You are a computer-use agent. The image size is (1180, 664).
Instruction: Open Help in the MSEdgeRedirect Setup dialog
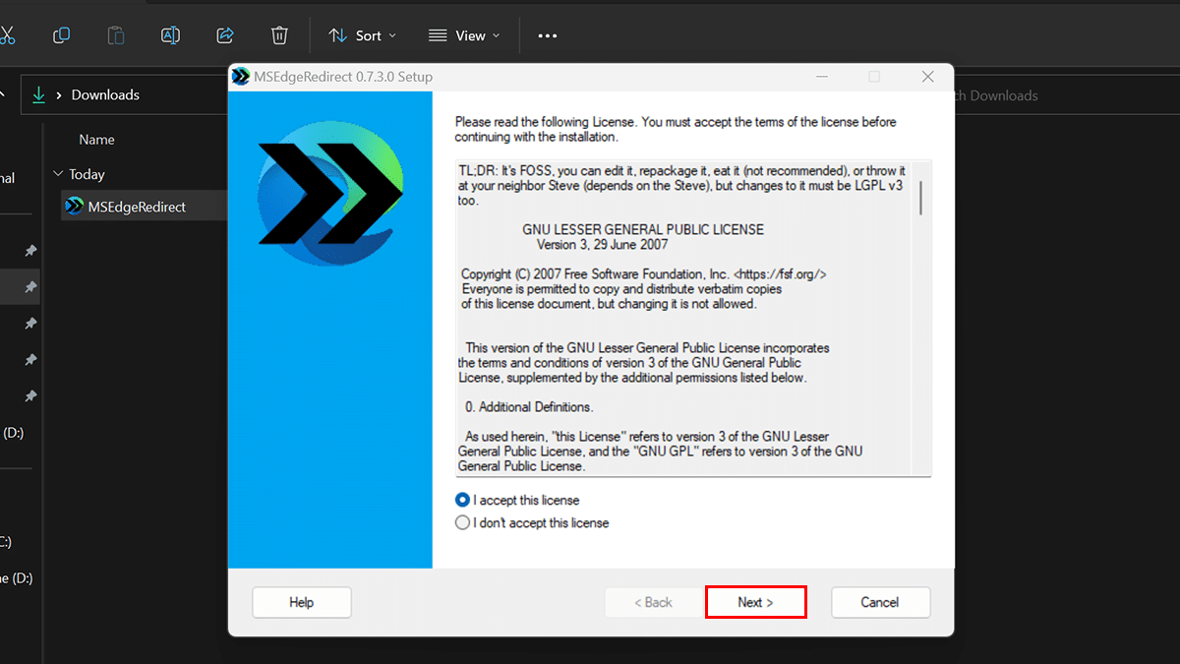point(301,602)
